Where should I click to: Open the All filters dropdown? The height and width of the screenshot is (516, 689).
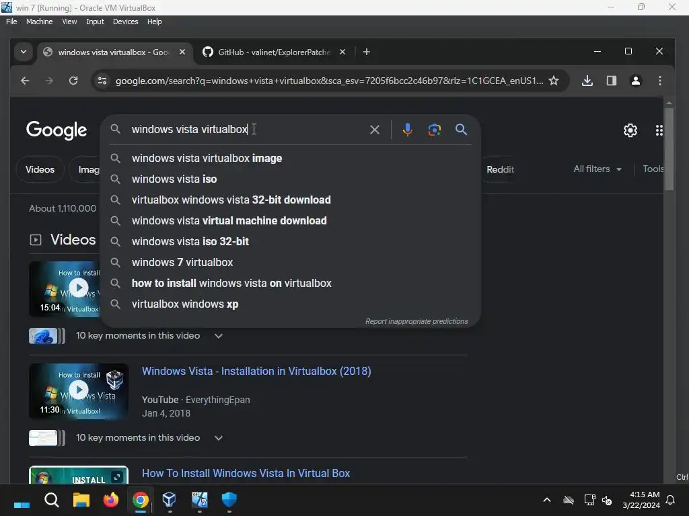[597, 169]
